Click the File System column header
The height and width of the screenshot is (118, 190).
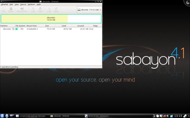tap(20, 26)
